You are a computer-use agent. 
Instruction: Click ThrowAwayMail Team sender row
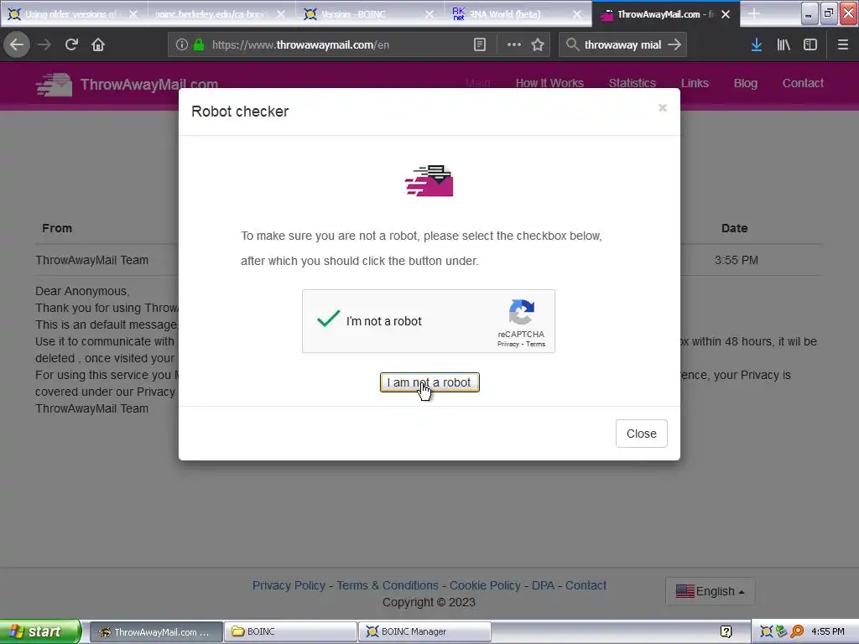click(92, 260)
